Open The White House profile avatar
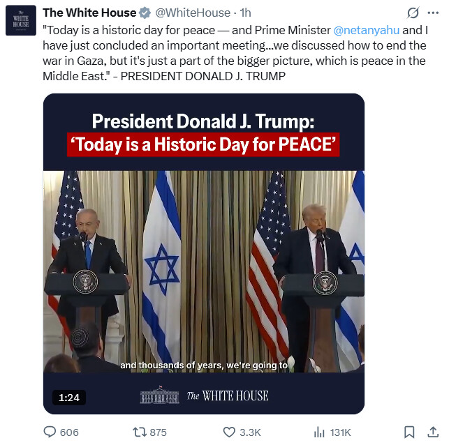The image size is (449, 445). click(21, 22)
